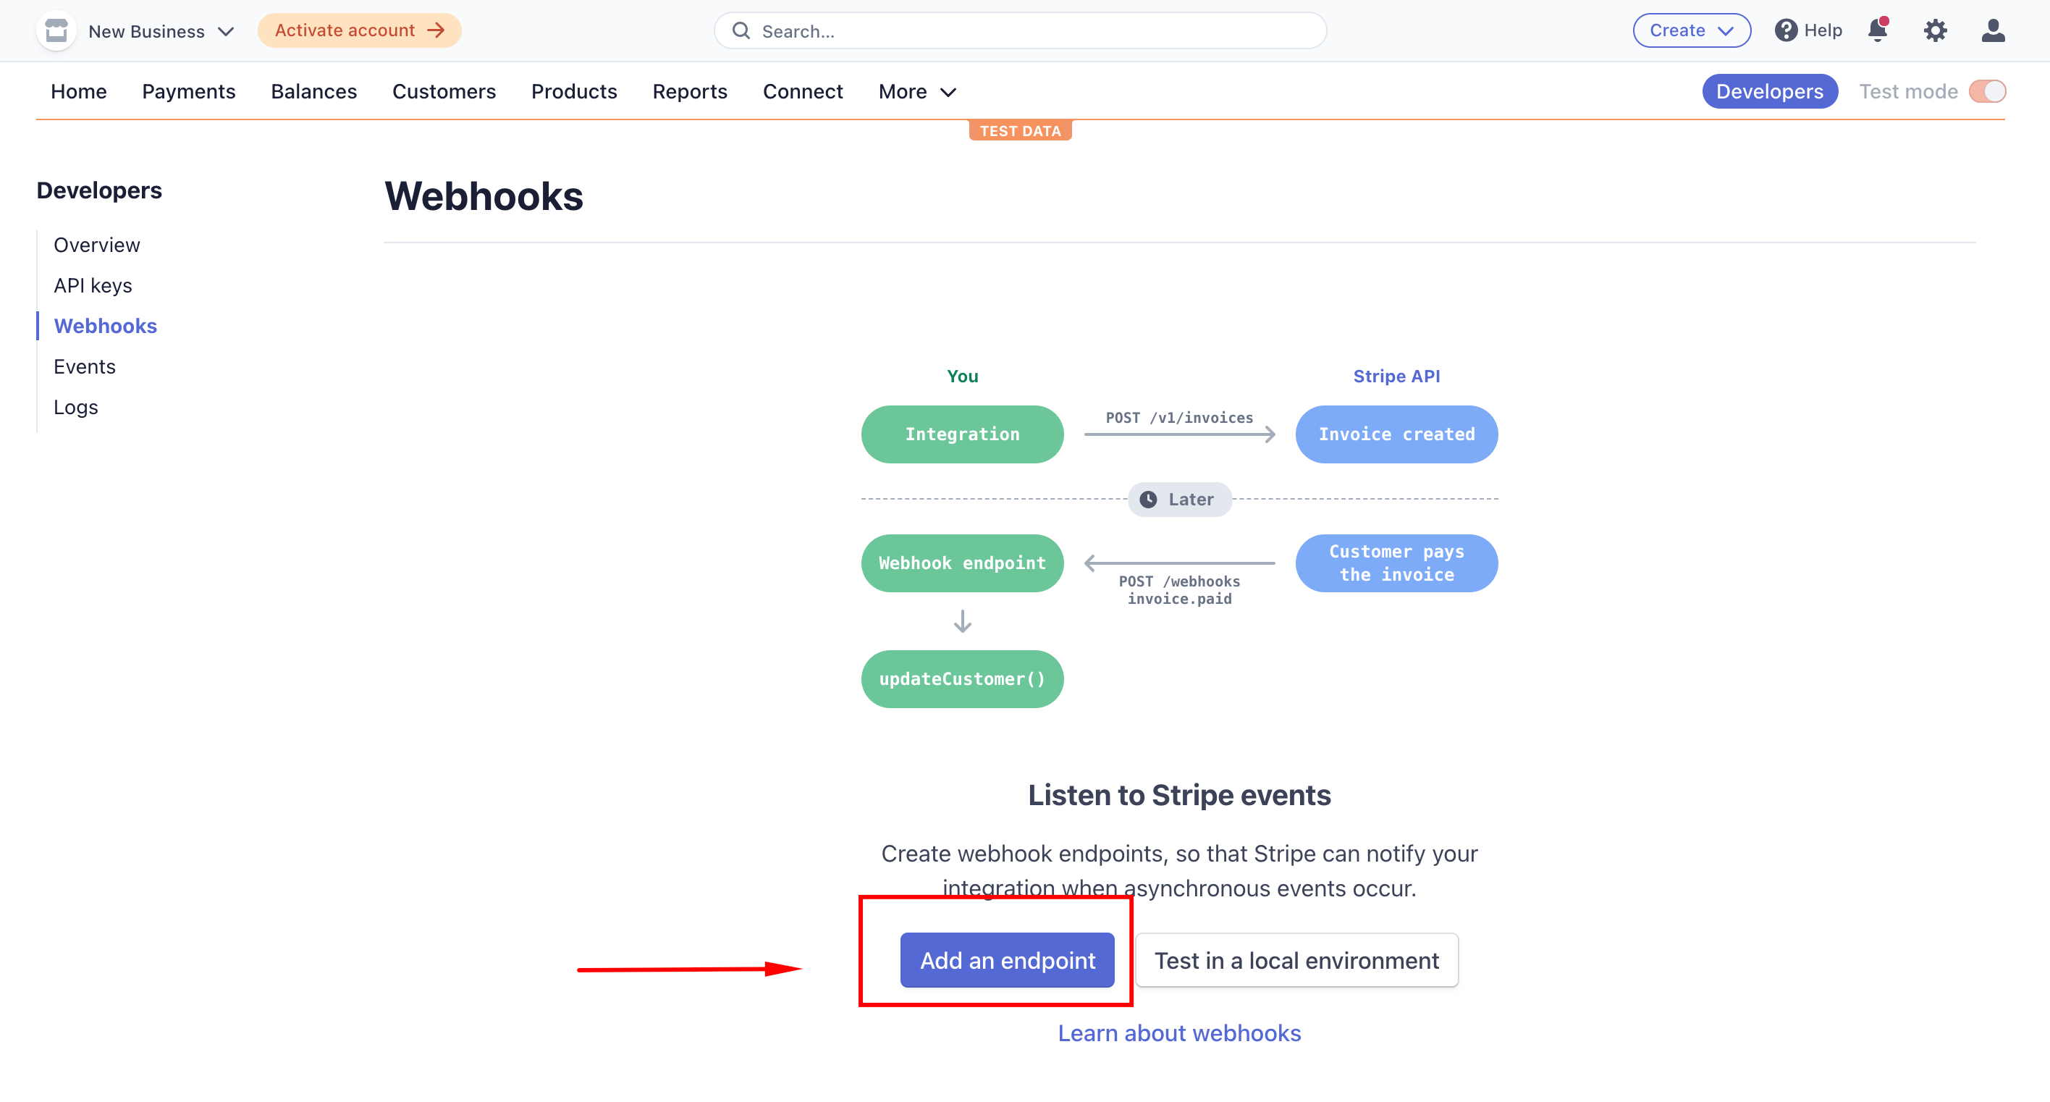Choose Test in a local environment

pyautogui.click(x=1297, y=960)
